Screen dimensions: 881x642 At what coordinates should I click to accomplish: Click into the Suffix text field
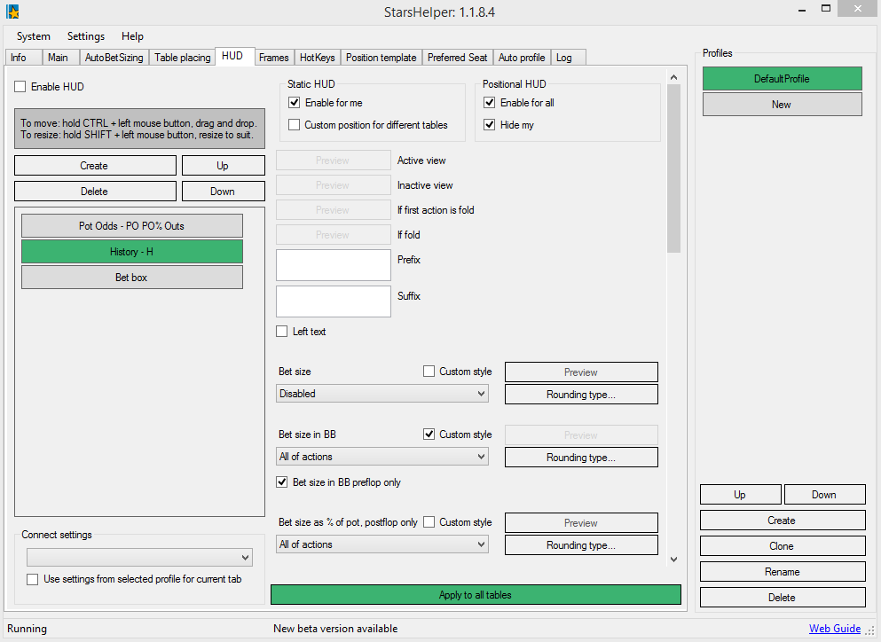(x=334, y=301)
